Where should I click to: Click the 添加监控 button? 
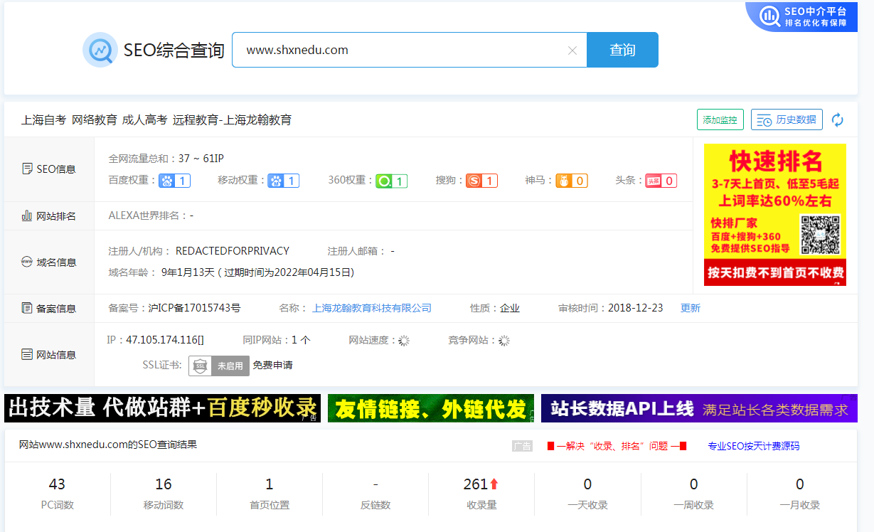720,119
